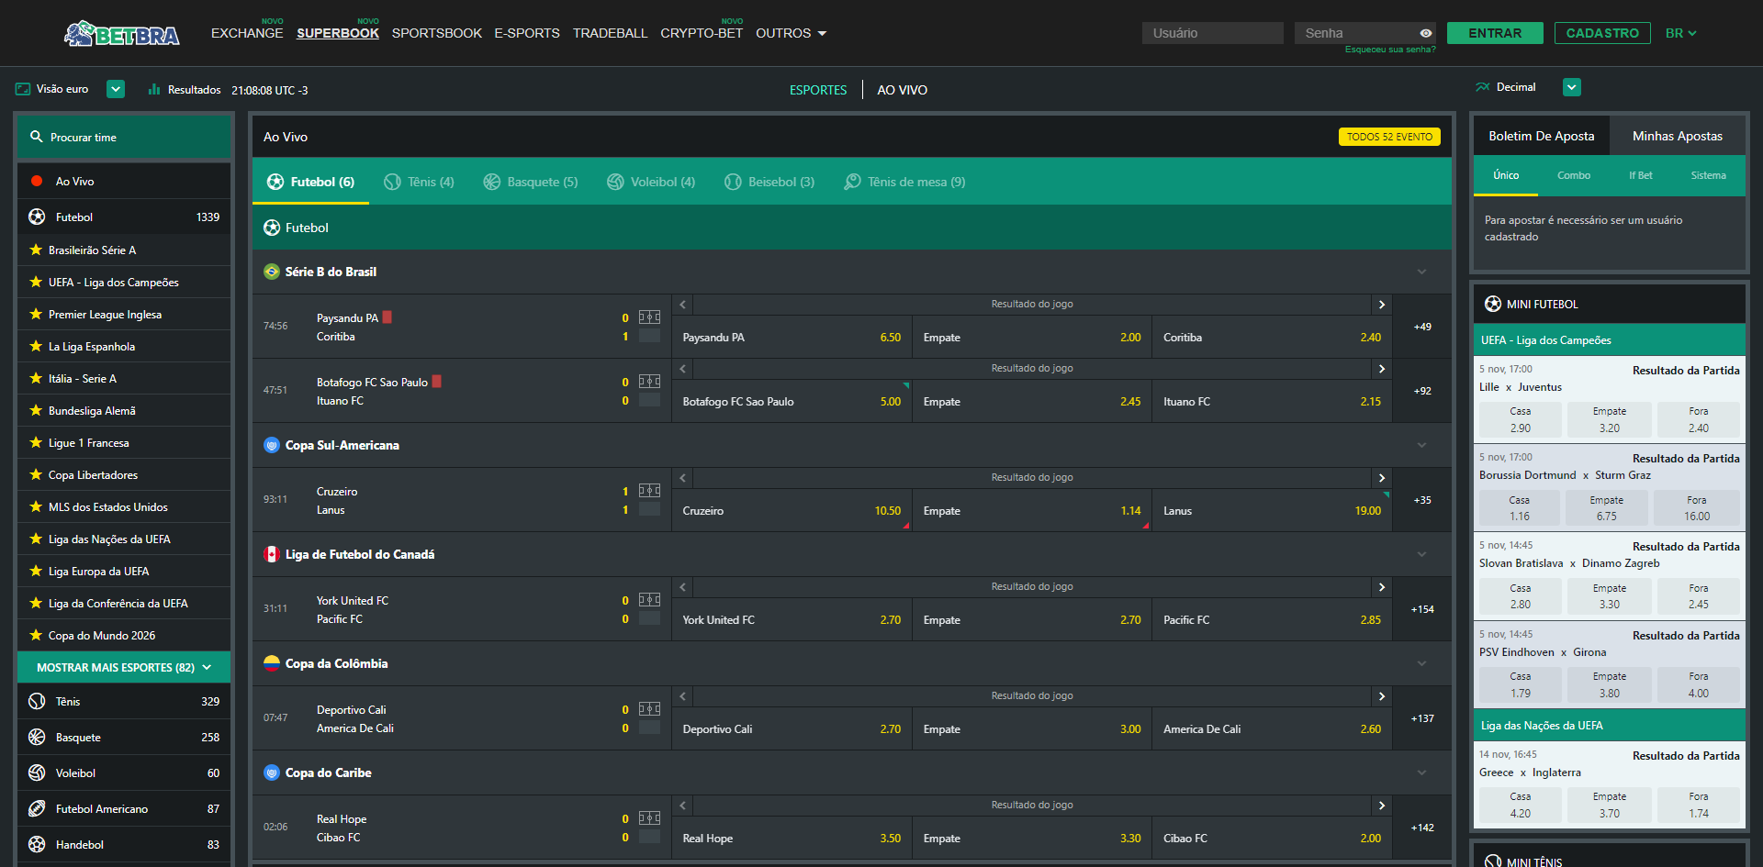Collapse the Copa da Colômbia section
This screenshot has width=1763, height=867.
1421,663
